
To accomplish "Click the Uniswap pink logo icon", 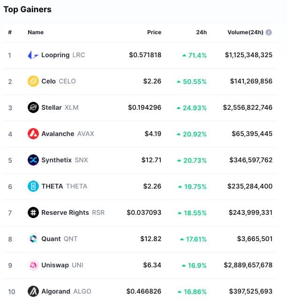I will [x=33, y=265].
